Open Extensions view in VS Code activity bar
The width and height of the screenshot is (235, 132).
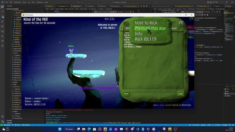click(3, 26)
